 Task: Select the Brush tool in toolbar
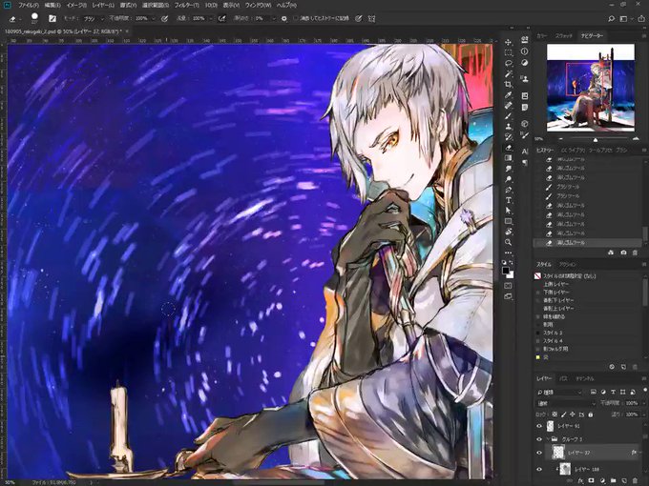509,116
